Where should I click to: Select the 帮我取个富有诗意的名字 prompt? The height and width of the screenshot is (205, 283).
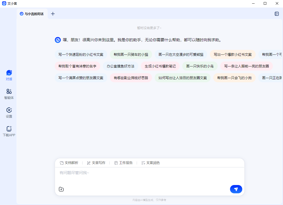coord(77,66)
